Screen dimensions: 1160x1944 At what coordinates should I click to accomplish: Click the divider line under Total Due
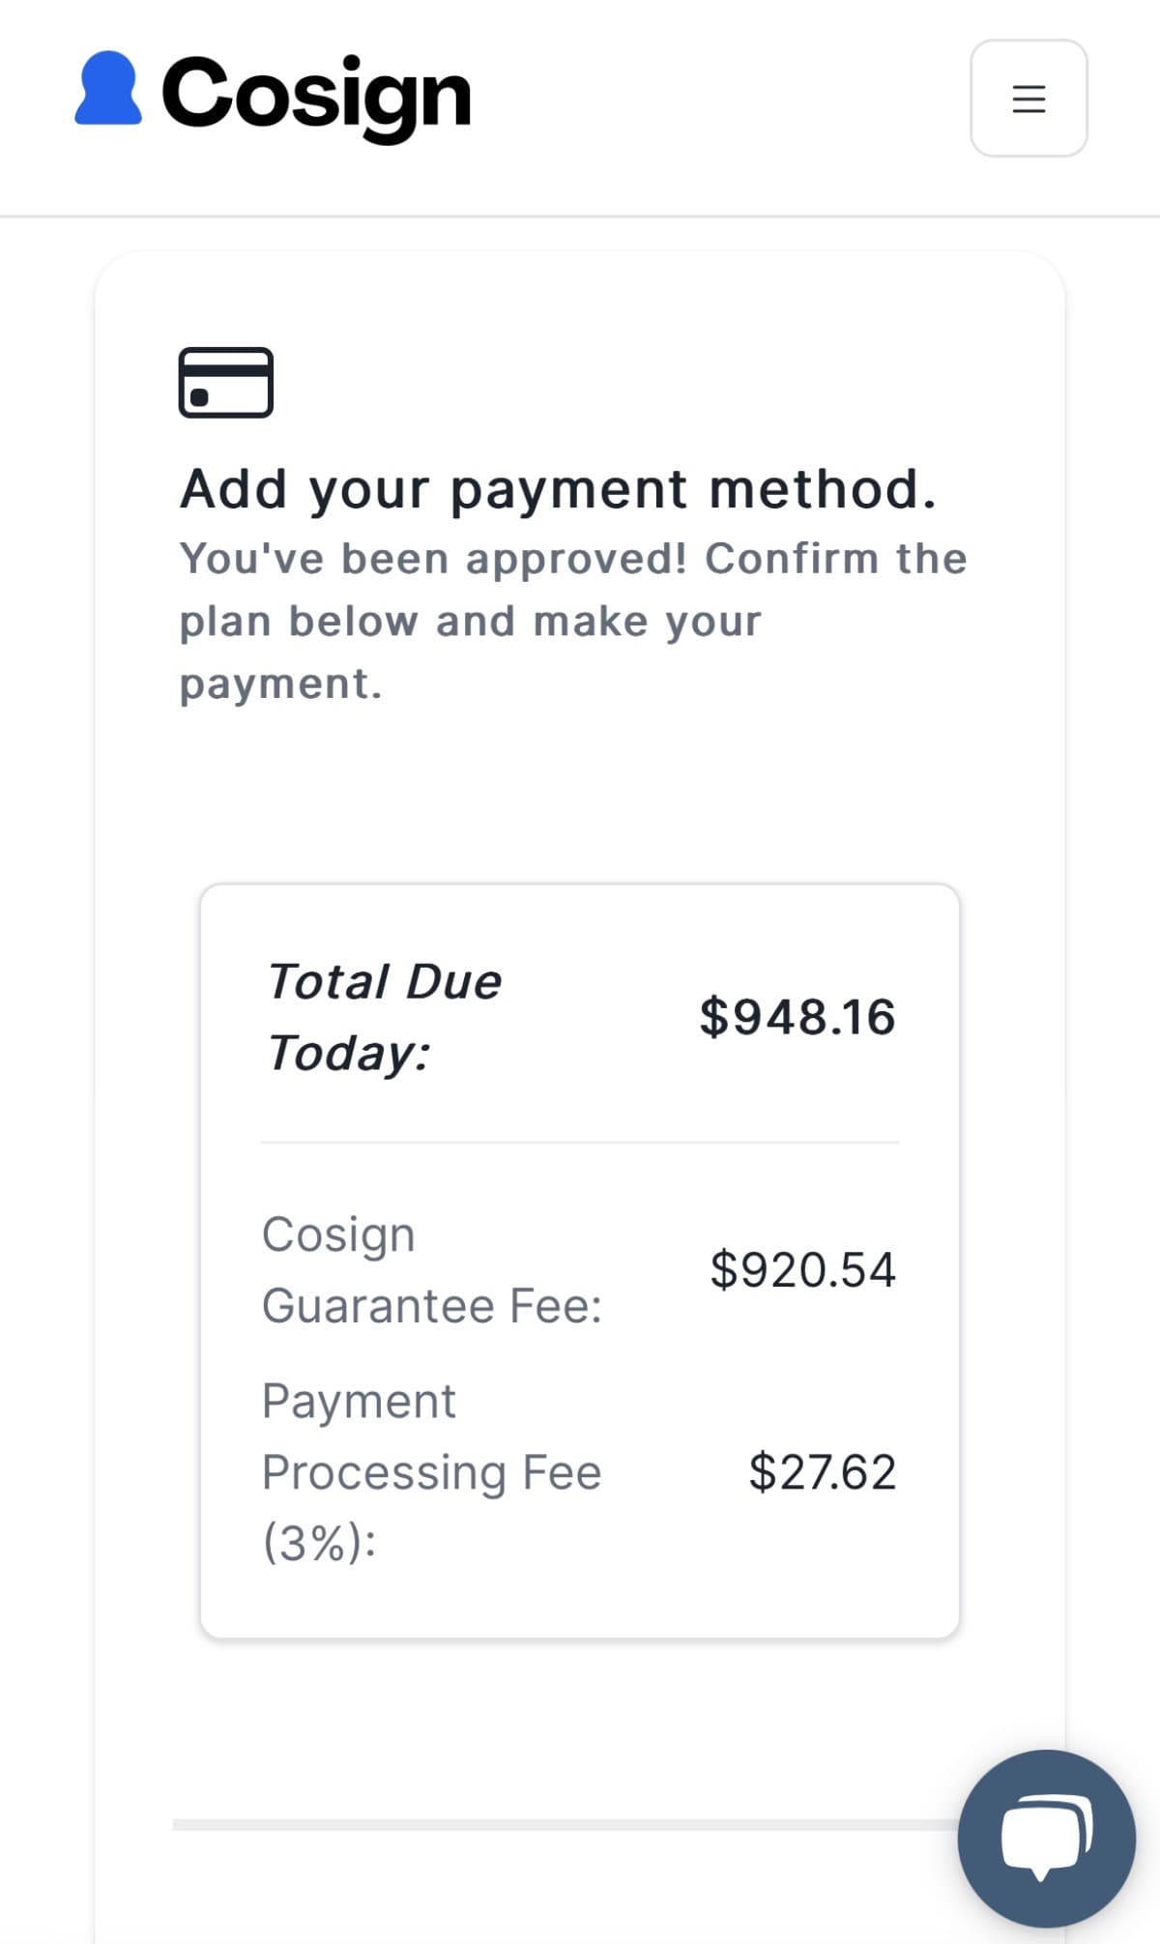[x=580, y=1143]
